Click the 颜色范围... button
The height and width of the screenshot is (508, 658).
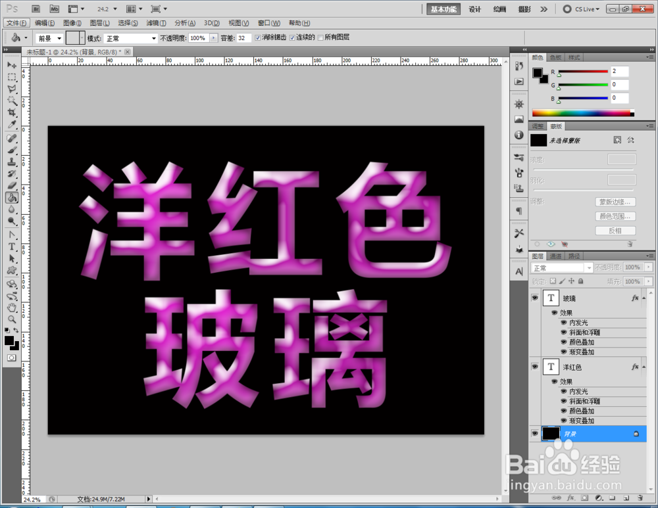point(615,216)
